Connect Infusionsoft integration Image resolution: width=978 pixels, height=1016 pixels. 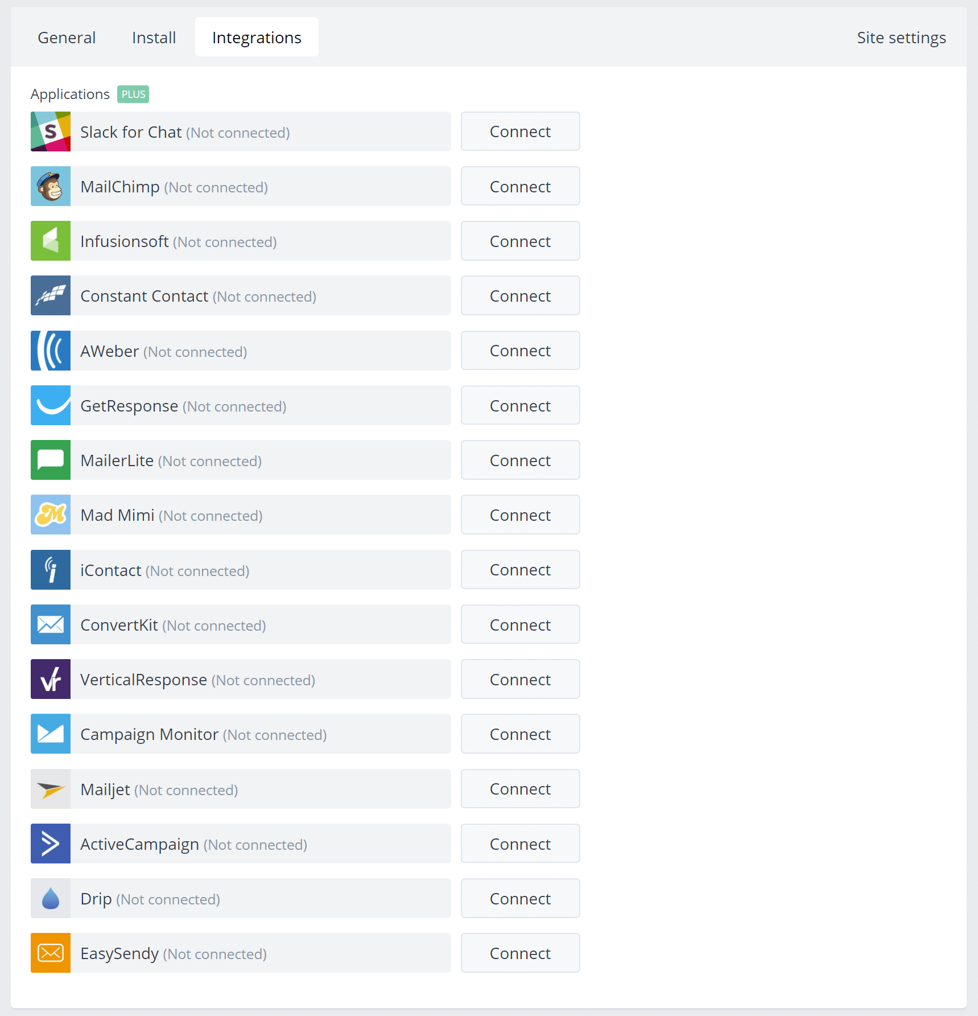[521, 241]
